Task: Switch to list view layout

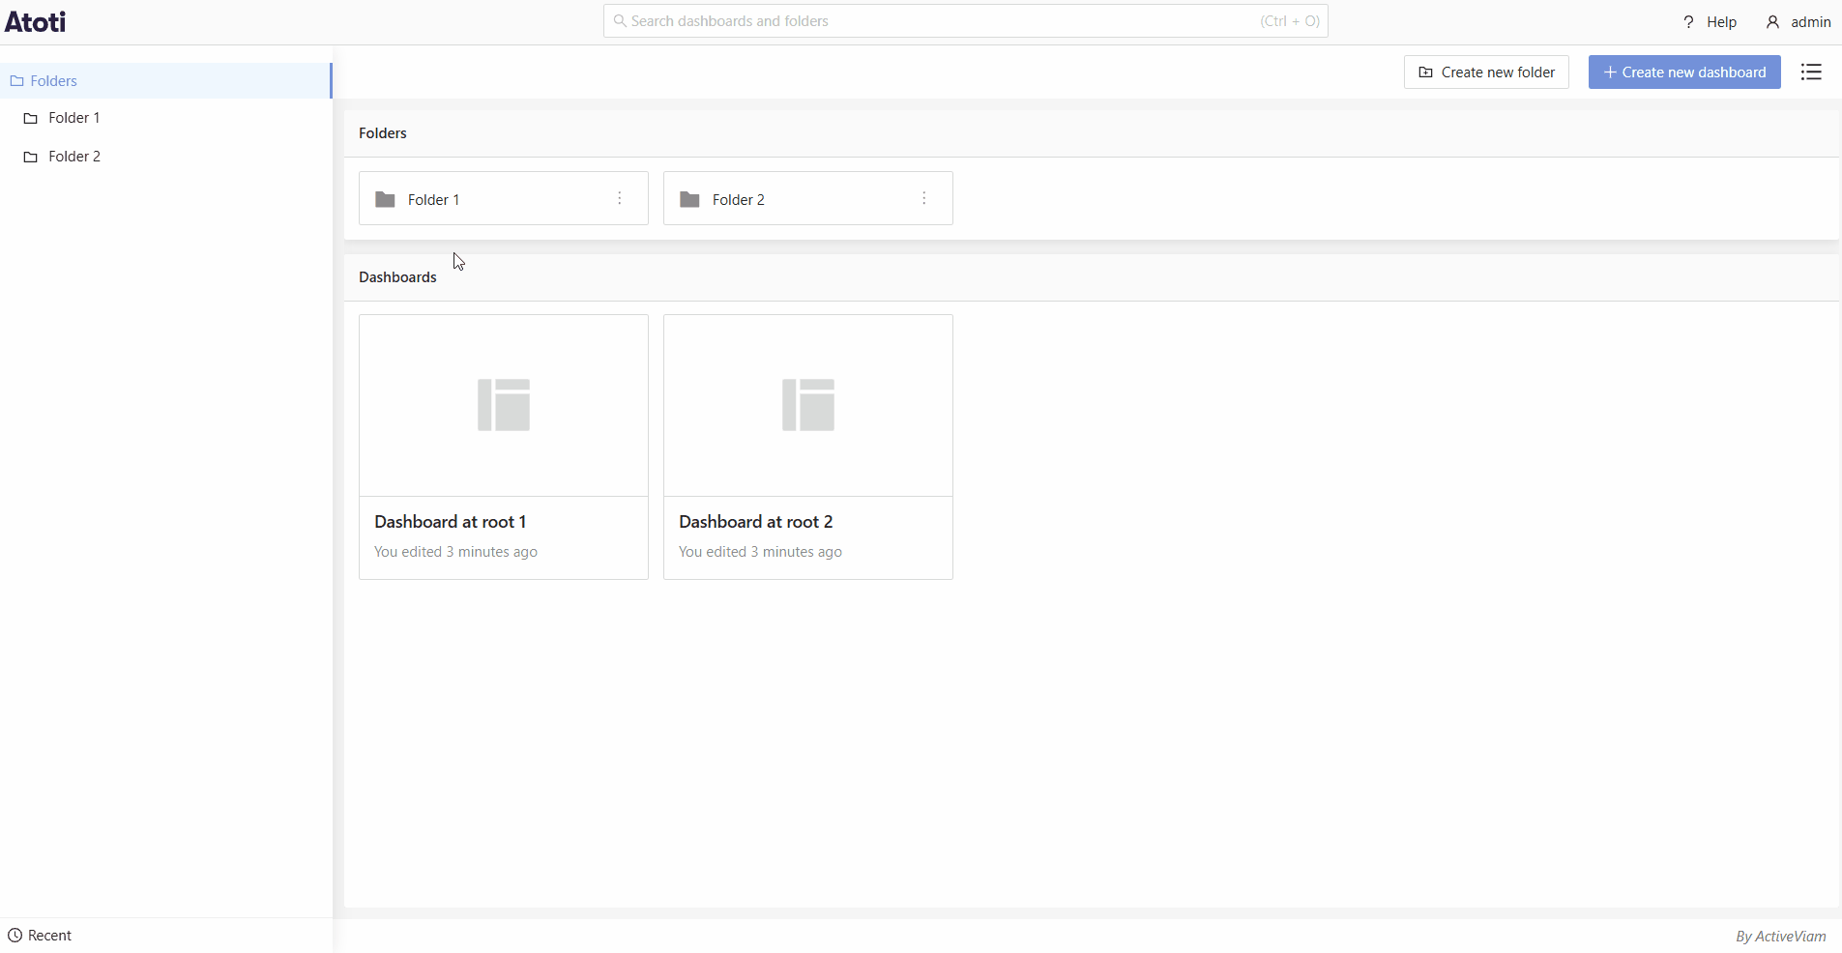Action: 1812,72
